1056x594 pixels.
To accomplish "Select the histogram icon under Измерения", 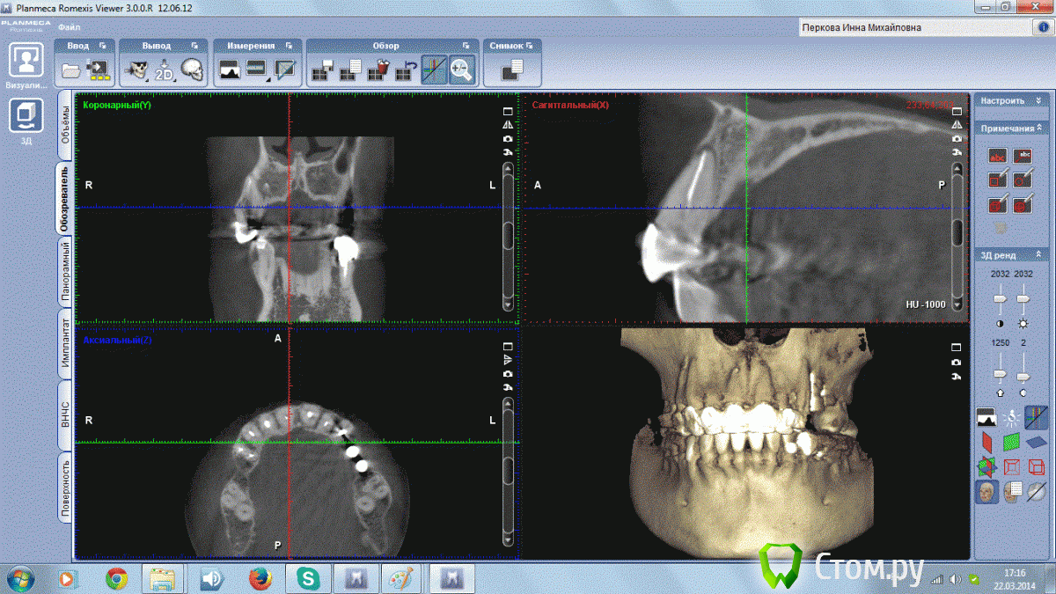I will click(230, 70).
